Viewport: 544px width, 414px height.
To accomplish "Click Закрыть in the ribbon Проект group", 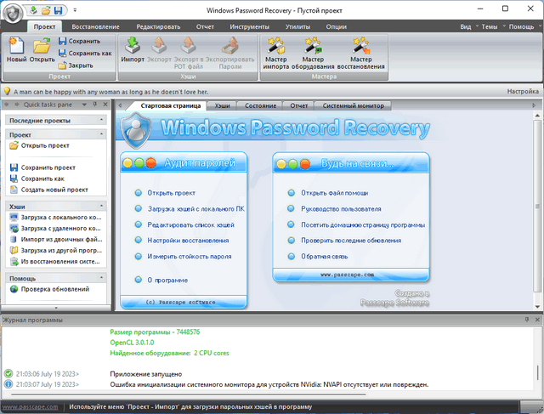I will [x=80, y=65].
